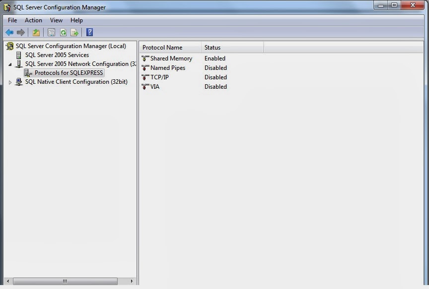Click the SQL Server 2005 Services icon
Viewport: 429px width, 289px height.
18,55
